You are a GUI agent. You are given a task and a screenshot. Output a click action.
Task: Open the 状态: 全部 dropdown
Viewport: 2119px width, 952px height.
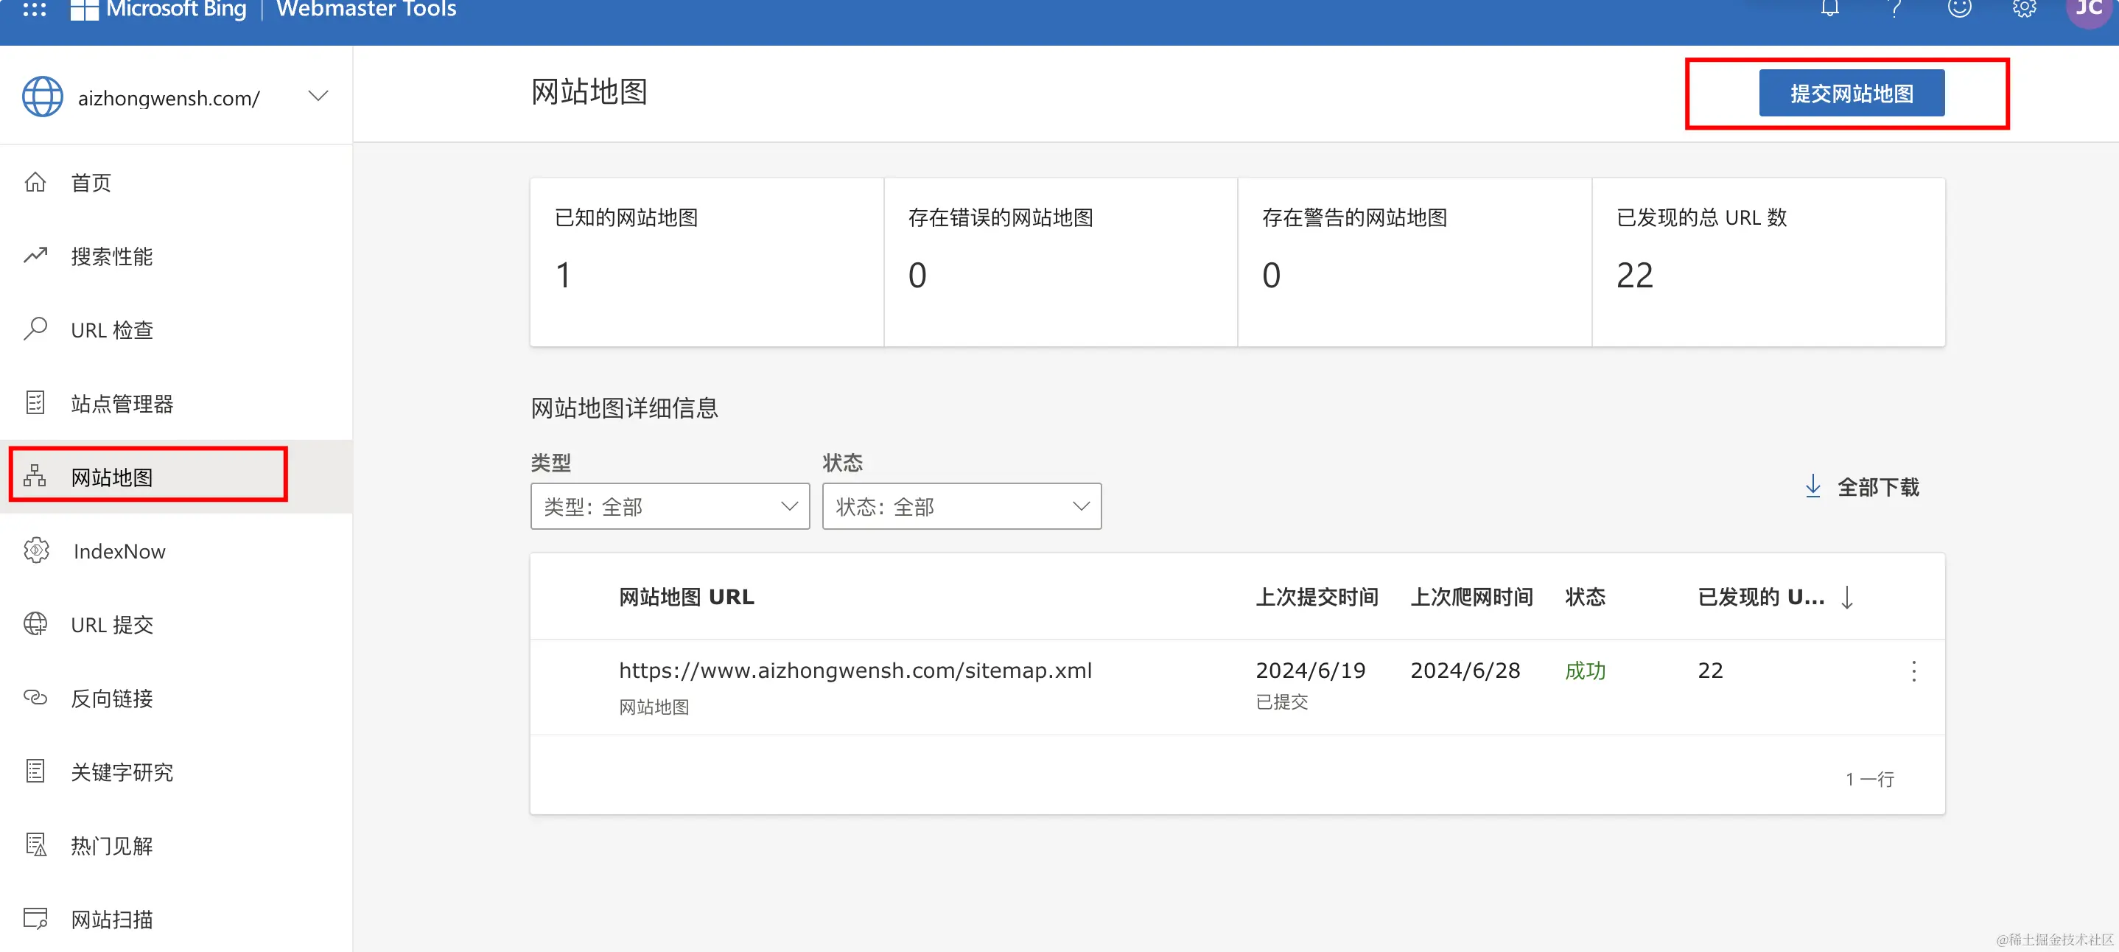(961, 506)
